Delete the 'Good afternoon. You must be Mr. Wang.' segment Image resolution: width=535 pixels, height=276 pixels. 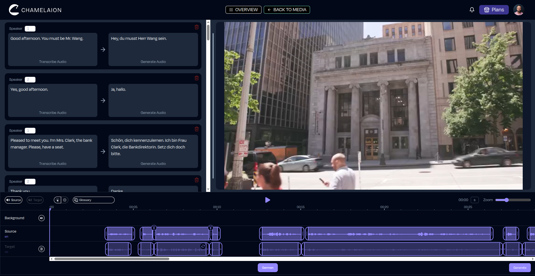point(197,27)
